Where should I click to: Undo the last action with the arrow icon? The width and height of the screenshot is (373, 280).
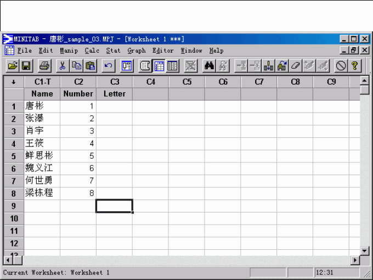tap(108, 66)
